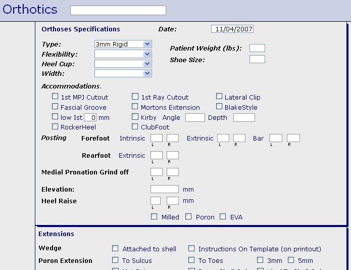Check the EVA material checkbox
The width and height of the screenshot is (351, 270).
coord(223,216)
